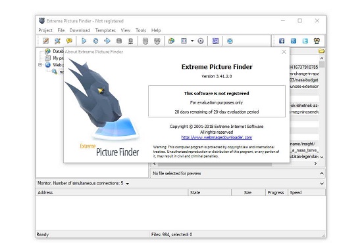Click the gray download list icon
The width and height of the screenshot is (362, 250).
point(145,41)
